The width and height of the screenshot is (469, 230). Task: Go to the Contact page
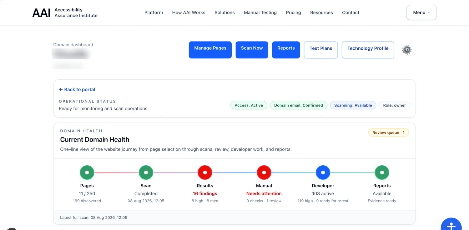tap(350, 12)
